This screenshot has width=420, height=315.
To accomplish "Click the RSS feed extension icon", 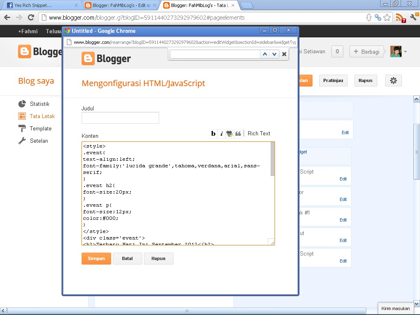I will point(401,18).
